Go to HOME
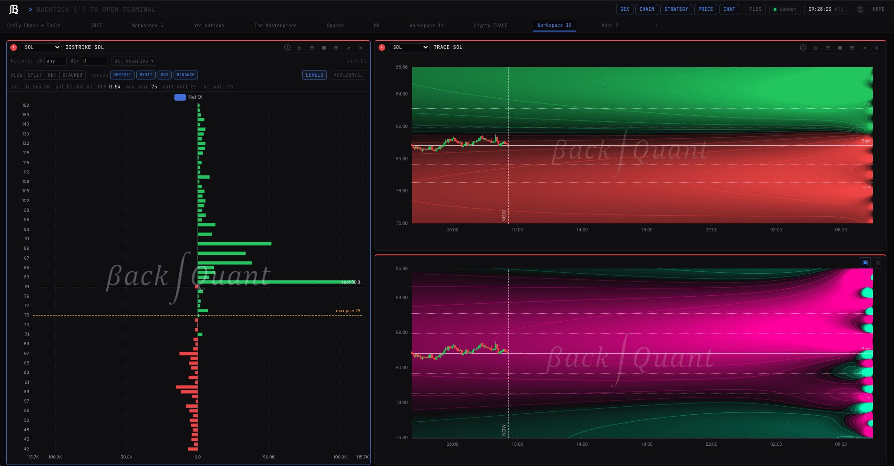Image resolution: width=894 pixels, height=466 pixels. pyautogui.click(x=878, y=9)
